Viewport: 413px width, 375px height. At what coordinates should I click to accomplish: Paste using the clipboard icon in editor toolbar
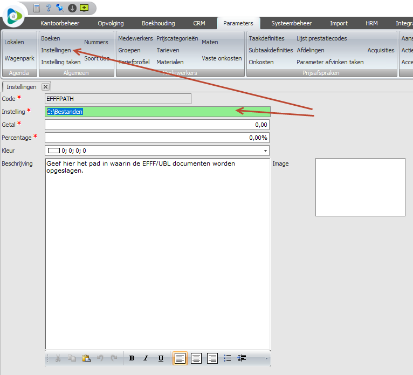click(x=86, y=358)
